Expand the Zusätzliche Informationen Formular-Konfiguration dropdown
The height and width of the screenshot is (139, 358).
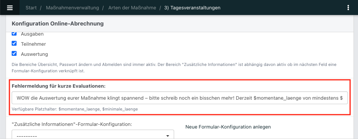tap(93, 135)
